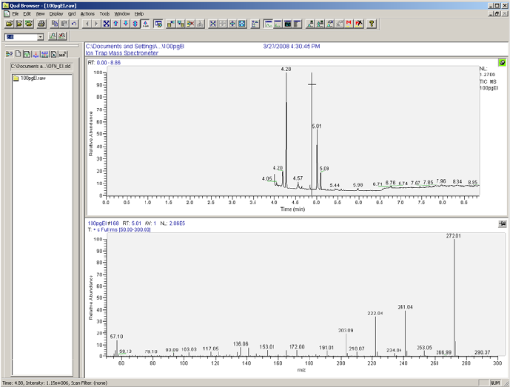Click the peak detection toolbar icon

tap(310, 24)
